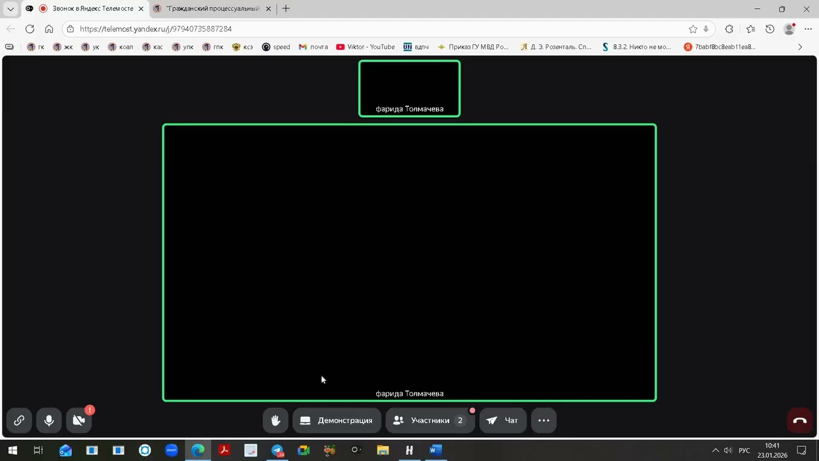Add page to favorites star icon

pyautogui.click(x=693, y=29)
